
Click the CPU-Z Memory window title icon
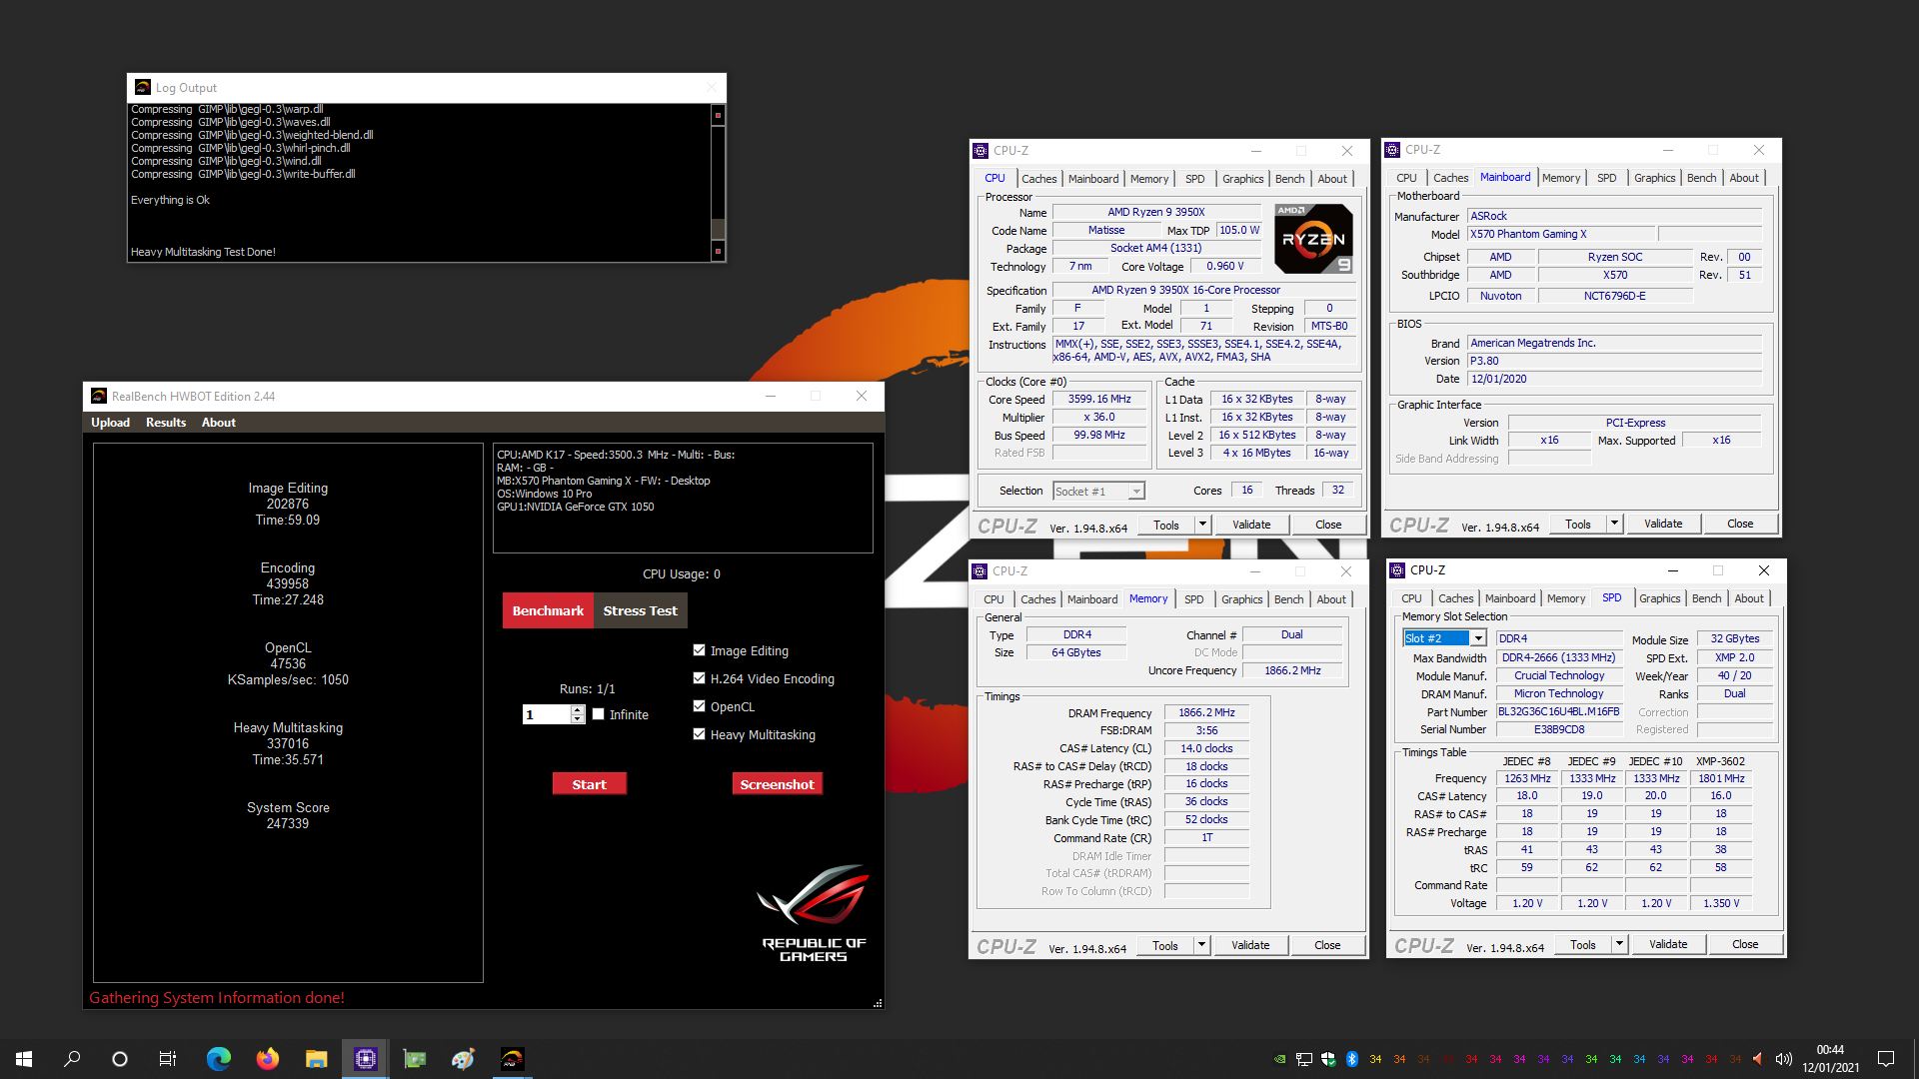pyautogui.click(x=980, y=571)
